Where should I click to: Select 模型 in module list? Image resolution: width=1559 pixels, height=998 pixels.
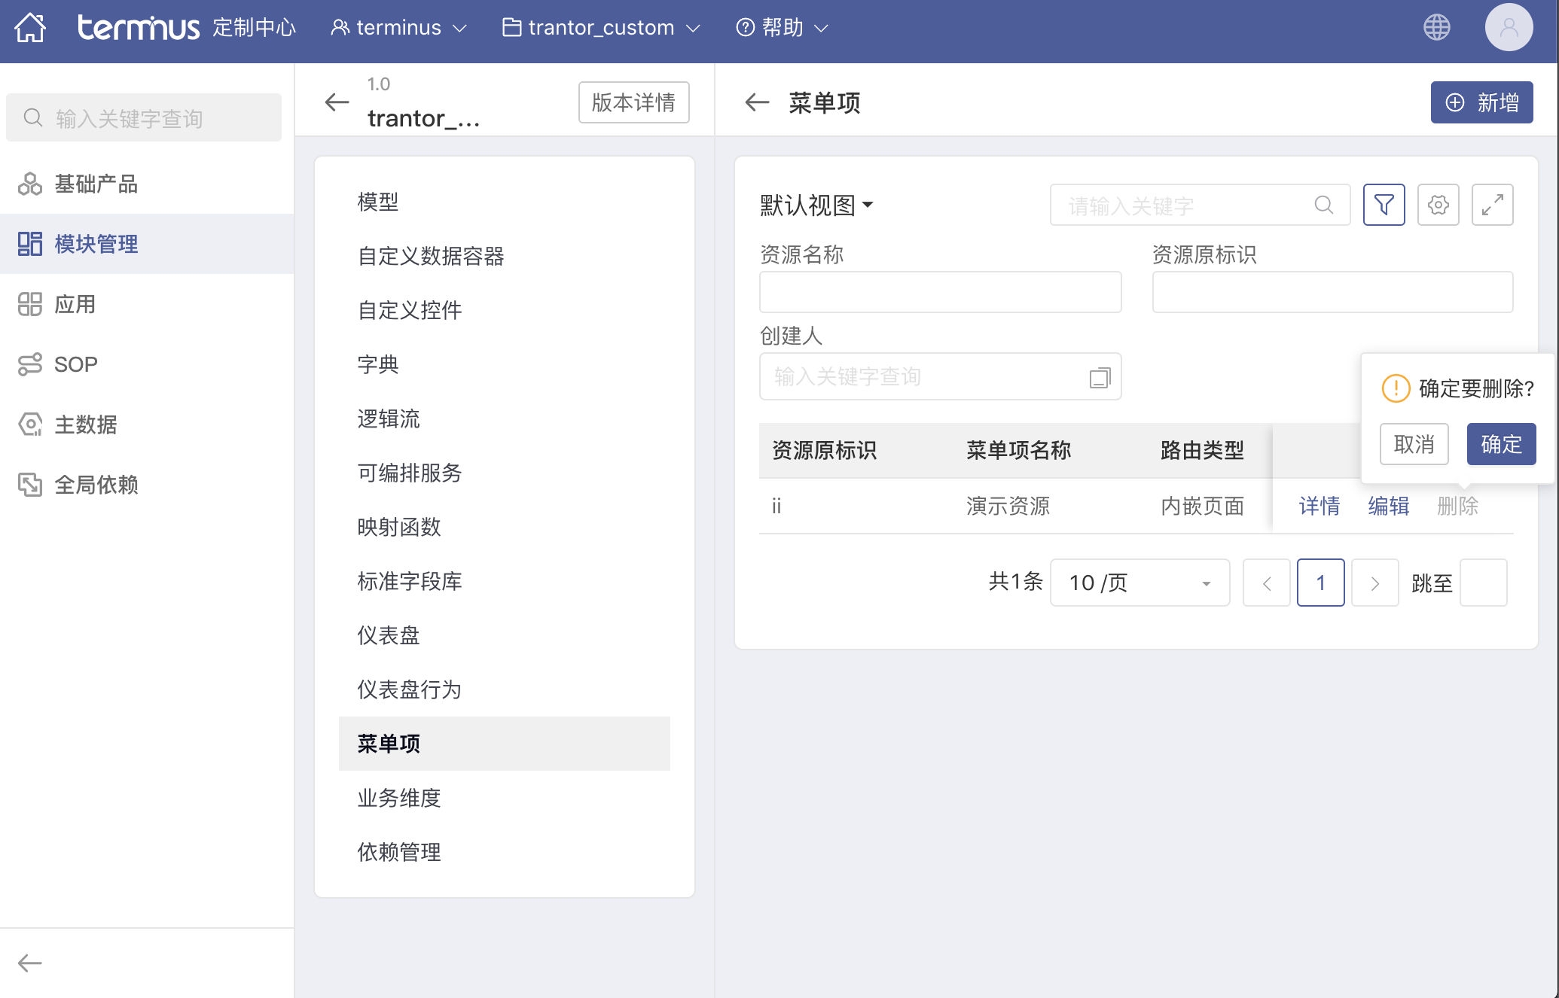[504, 202]
